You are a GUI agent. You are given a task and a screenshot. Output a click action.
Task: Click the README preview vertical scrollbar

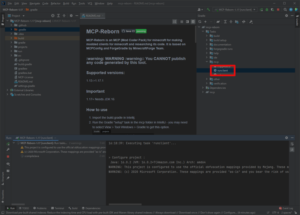pos(195,34)
